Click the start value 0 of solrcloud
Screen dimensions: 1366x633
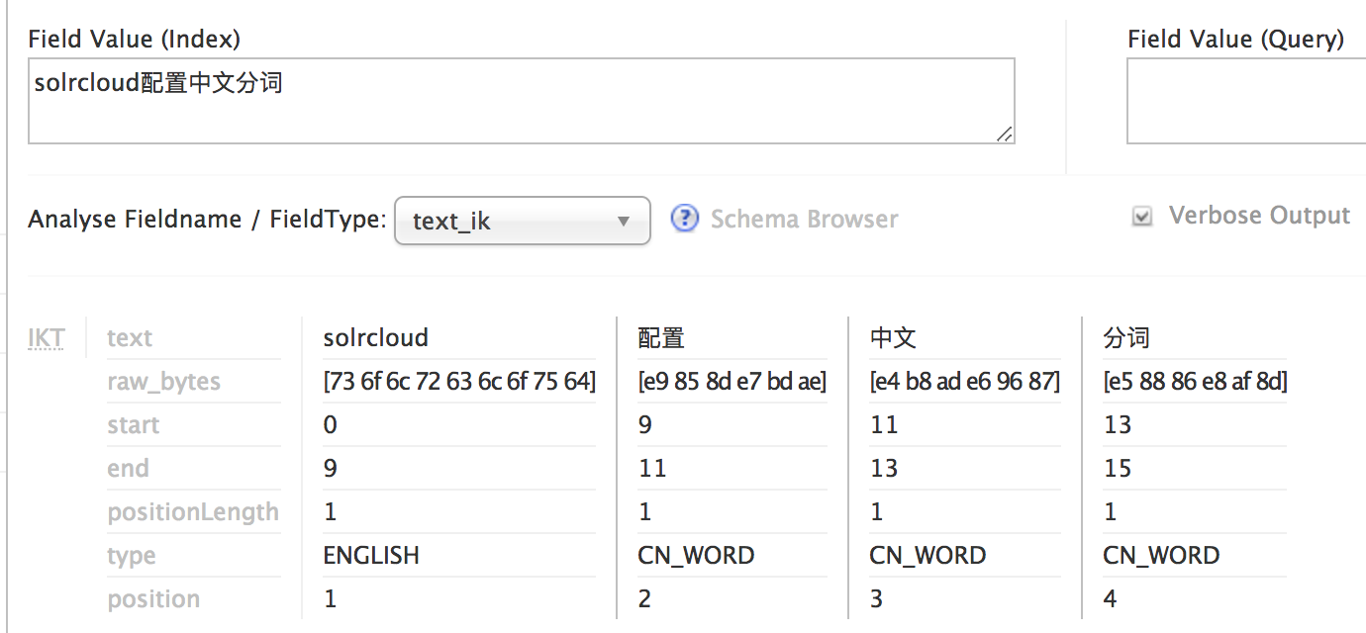coord(331,425)
